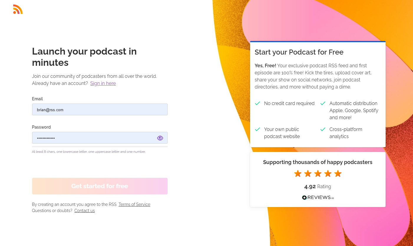Click the checkmark beside Your own public podcast website

pyautogui.click(x=257, y=129)
